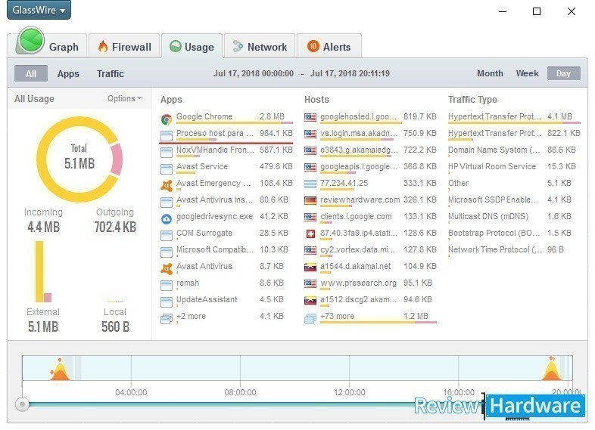Click the Avast Service app icon
This screenshot has height=430, width=595.
point(167,169)
